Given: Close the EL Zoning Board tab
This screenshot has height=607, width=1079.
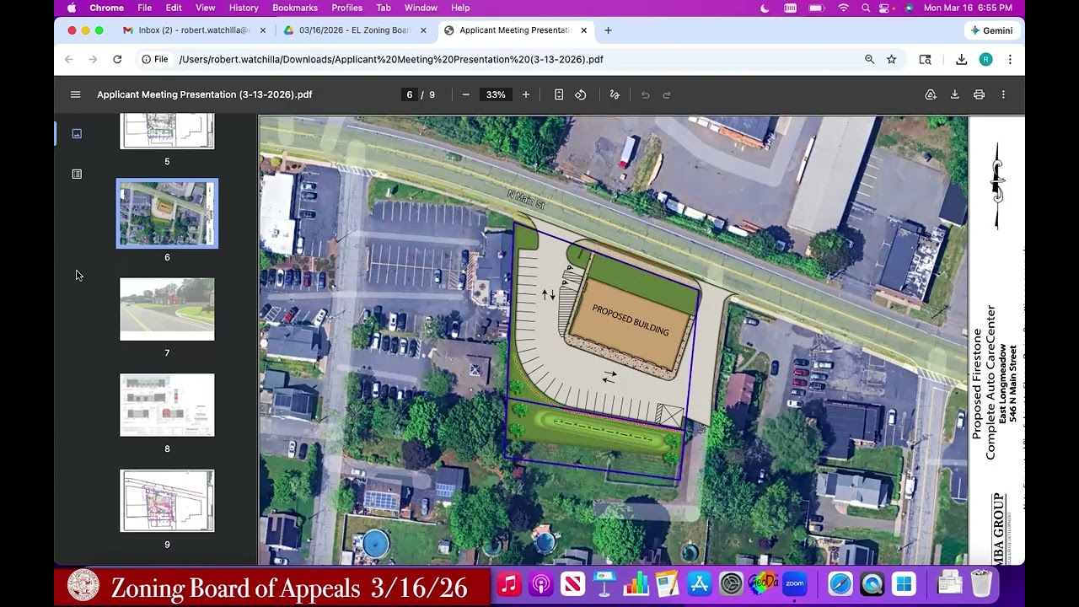Looking at the screenshot, I should click(423, 30).
